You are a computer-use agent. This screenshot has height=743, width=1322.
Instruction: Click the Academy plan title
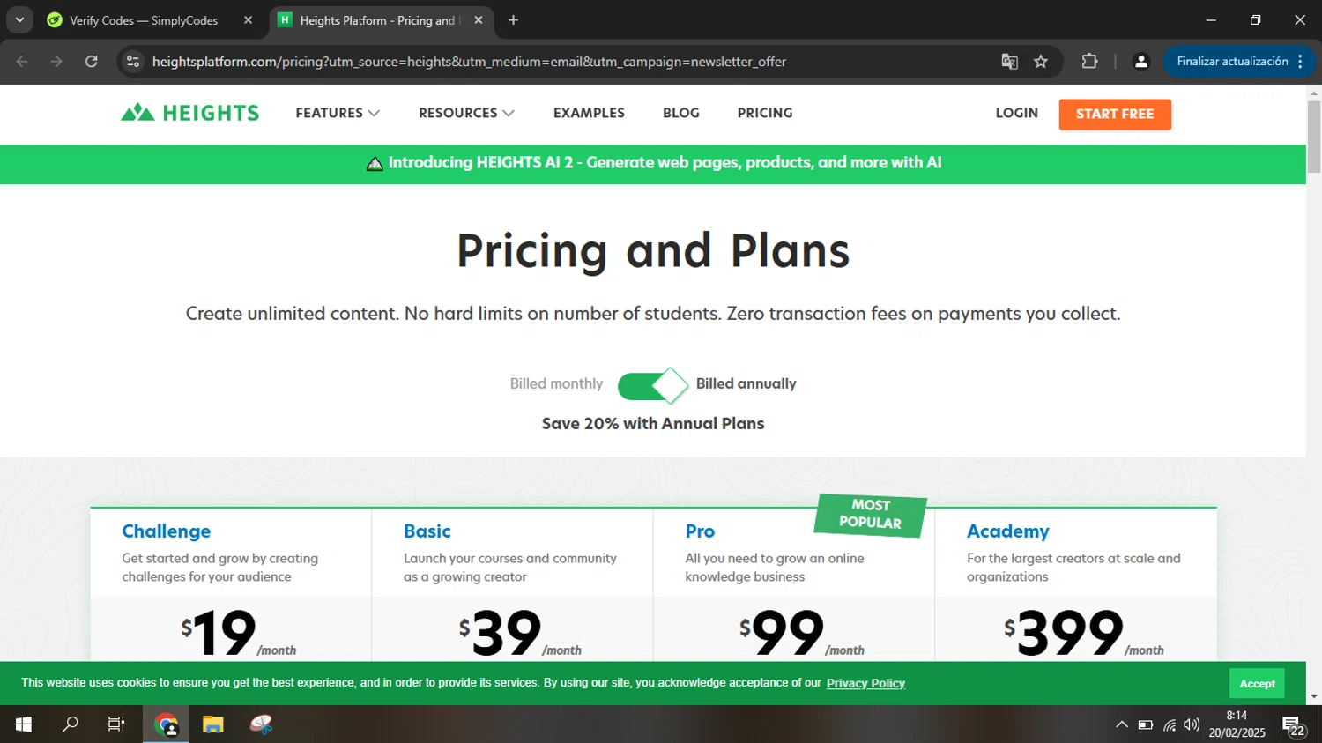click(1008, 531)
